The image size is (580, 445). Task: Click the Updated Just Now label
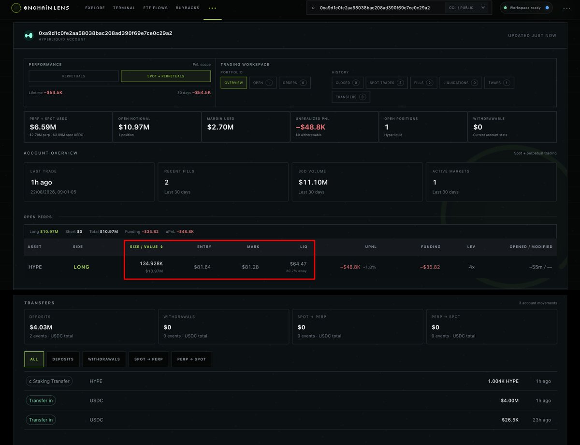coord(532,35)
